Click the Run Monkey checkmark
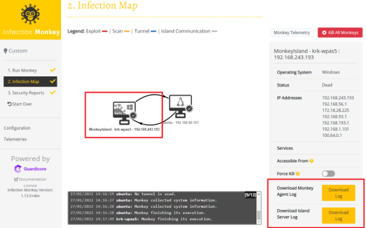Image resolution: width=366 pixels, height=228 pixels. click(x=53, y=70)
